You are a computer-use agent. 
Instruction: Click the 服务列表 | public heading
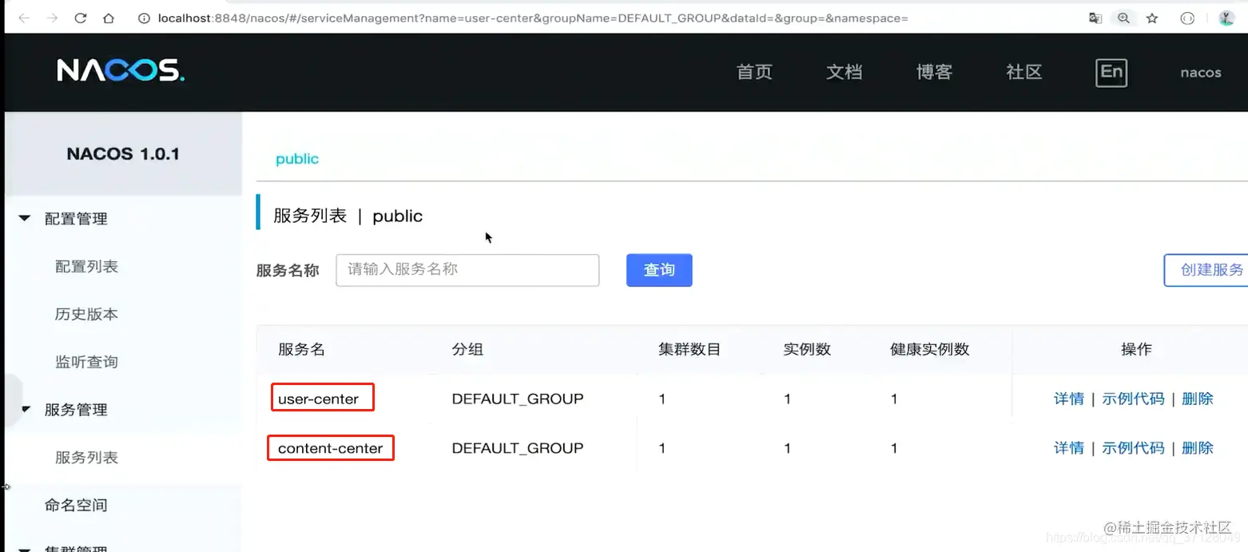click(x=348, y=216)
